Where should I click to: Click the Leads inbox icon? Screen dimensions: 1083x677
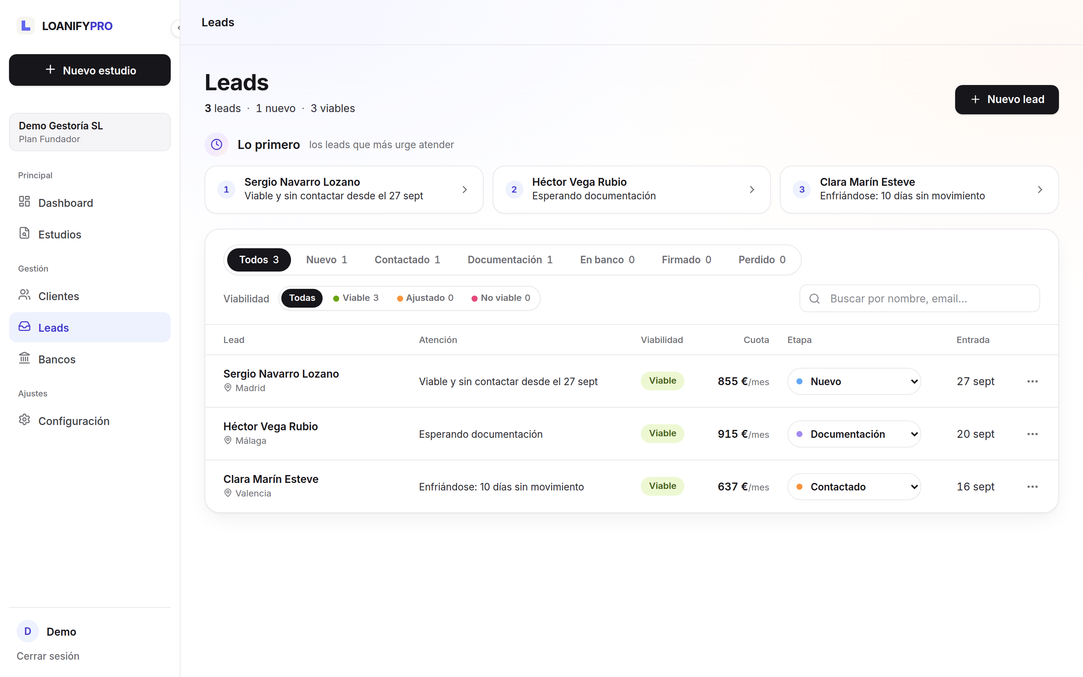pyautogui.click(x=24, y=326)
